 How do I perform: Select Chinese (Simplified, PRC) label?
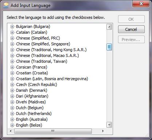point(38,38)
